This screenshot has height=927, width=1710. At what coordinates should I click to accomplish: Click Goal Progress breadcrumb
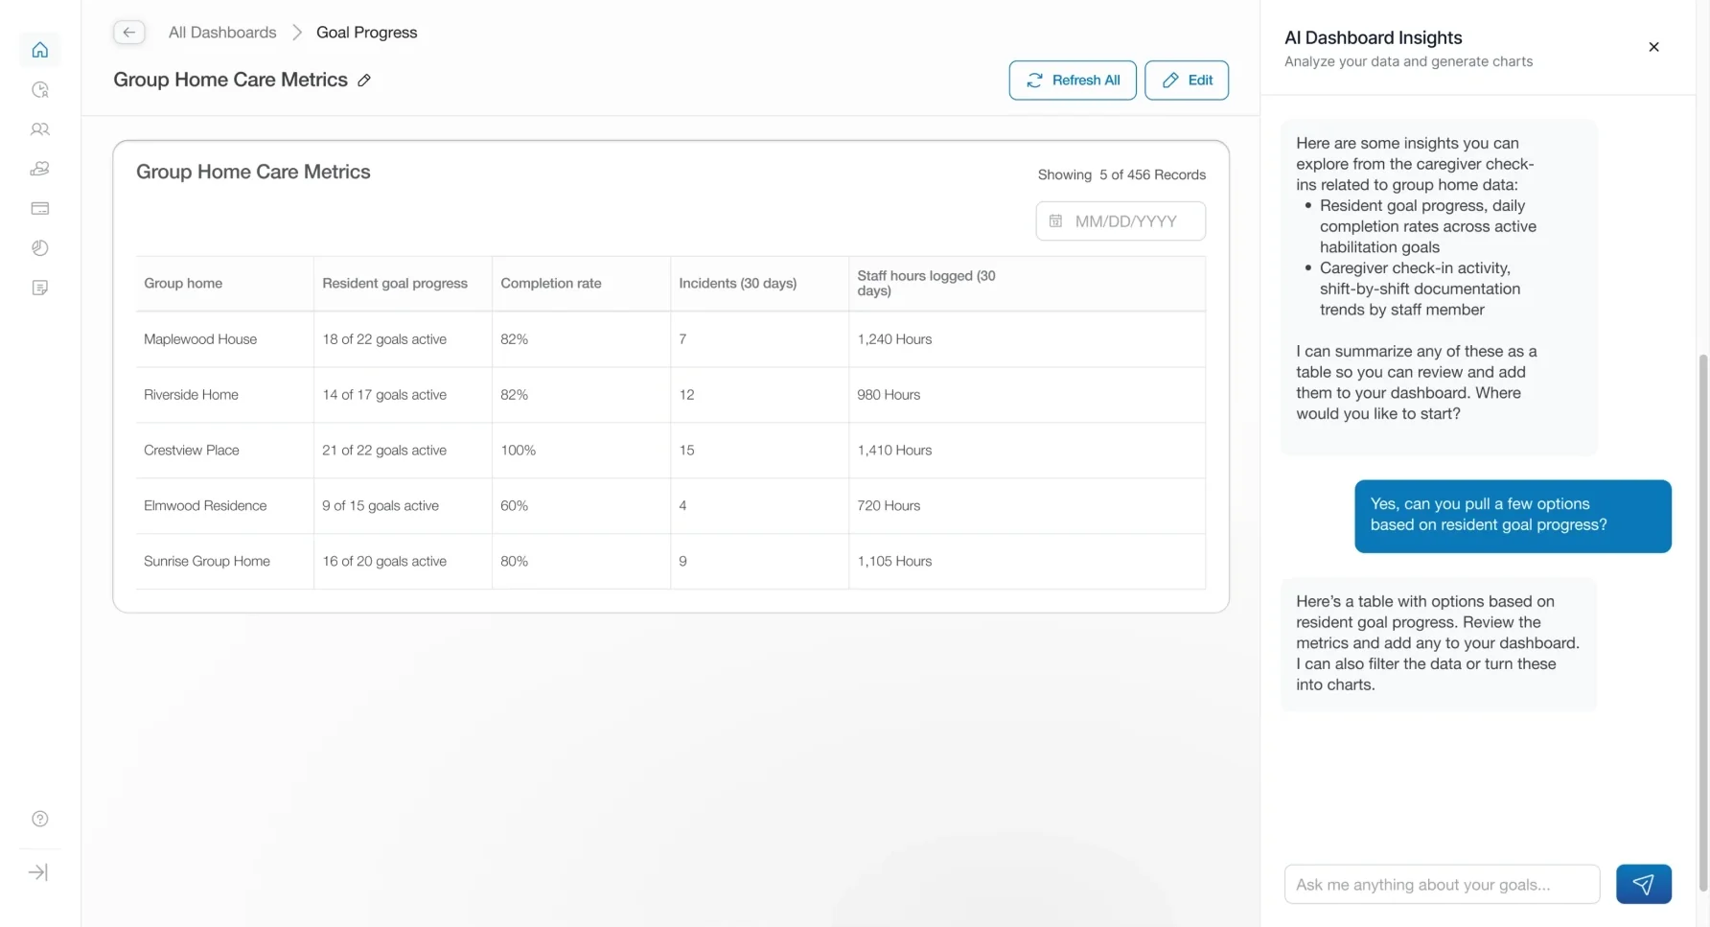click(x=366, y=33)
